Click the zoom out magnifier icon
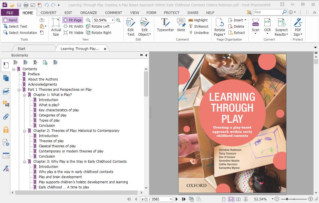The height and width of the screenshot is (203, 319). pyautogui.click(x=88, y=20)
